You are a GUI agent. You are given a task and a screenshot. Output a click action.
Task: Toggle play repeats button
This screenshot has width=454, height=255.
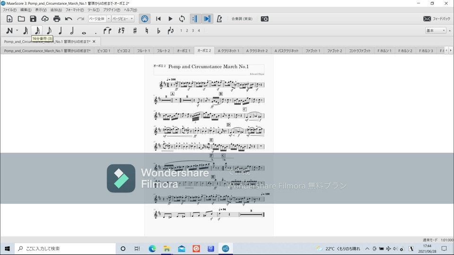tap(194, 19)
